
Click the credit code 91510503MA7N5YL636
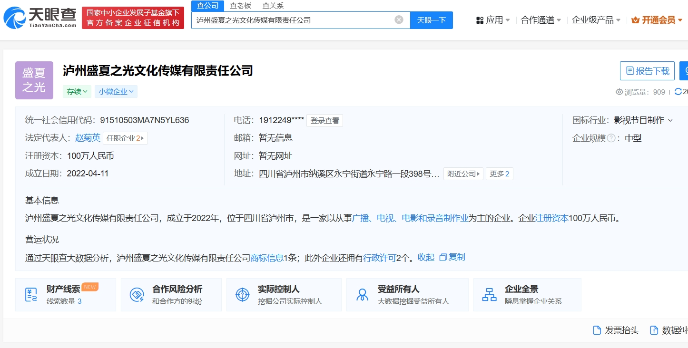145,120
